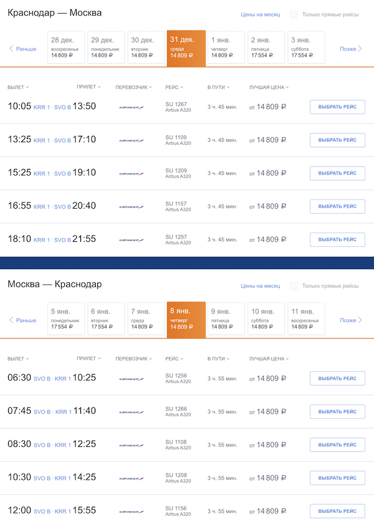Select the 28 дек. outbound date tab

click(66, 47)
